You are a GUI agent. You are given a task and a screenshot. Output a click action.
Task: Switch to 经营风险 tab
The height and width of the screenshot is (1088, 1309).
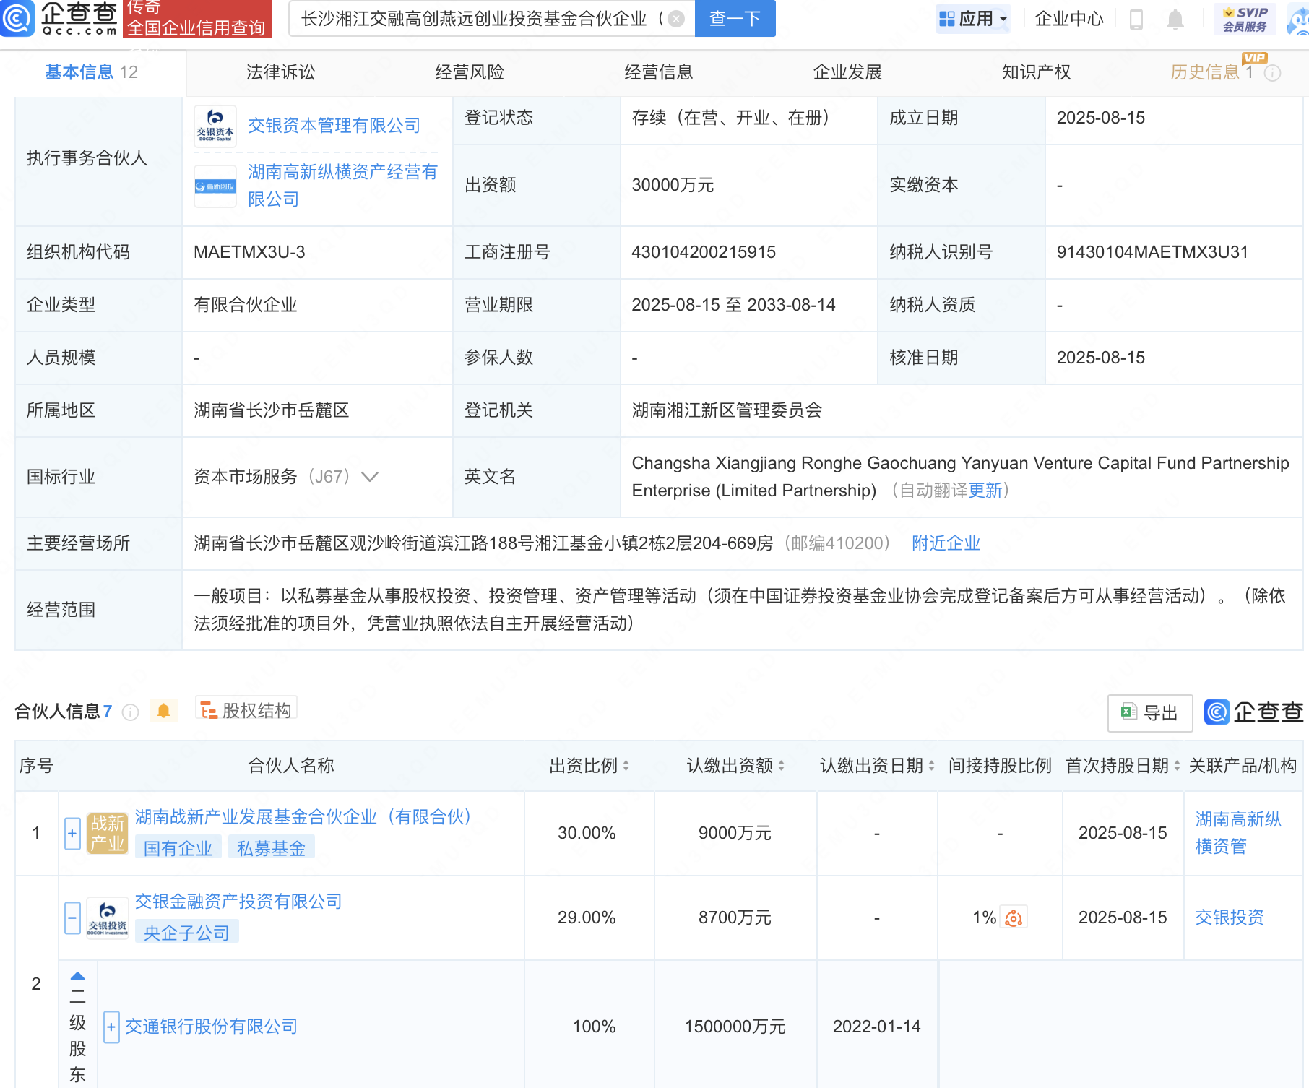coord(470,72)
